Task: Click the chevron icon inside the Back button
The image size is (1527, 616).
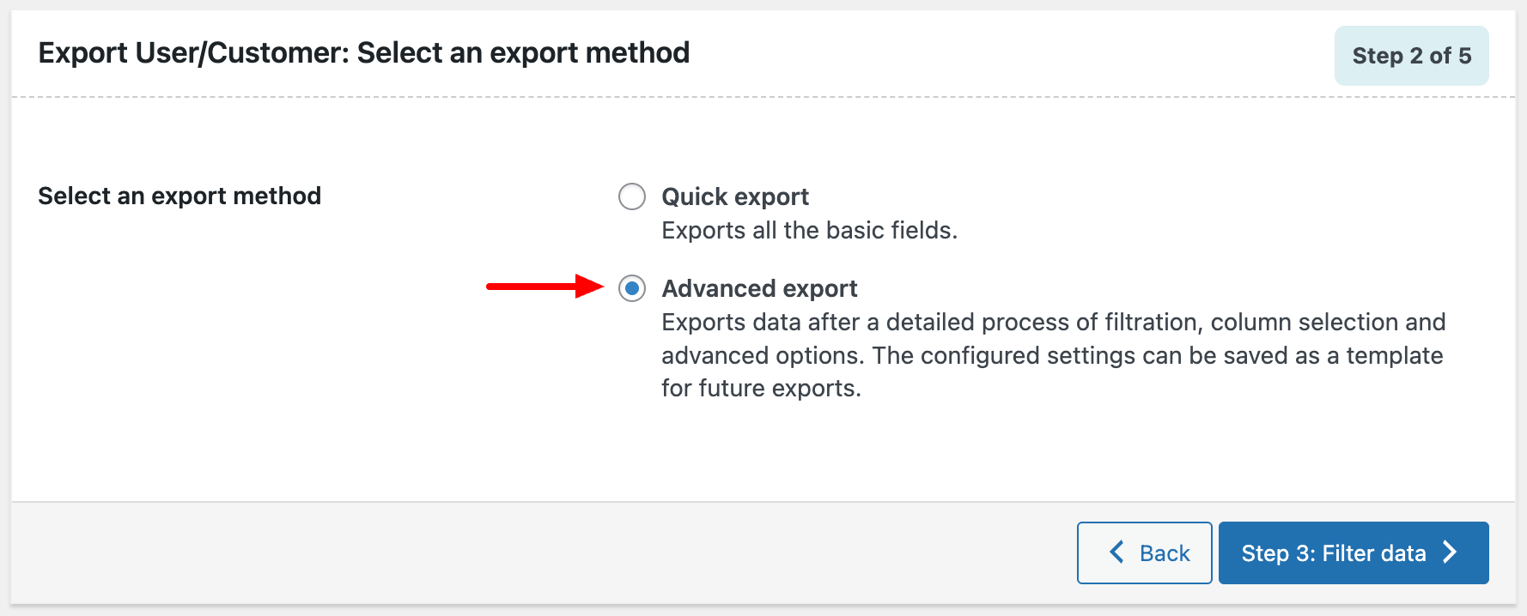Action: coord(1116,553)
